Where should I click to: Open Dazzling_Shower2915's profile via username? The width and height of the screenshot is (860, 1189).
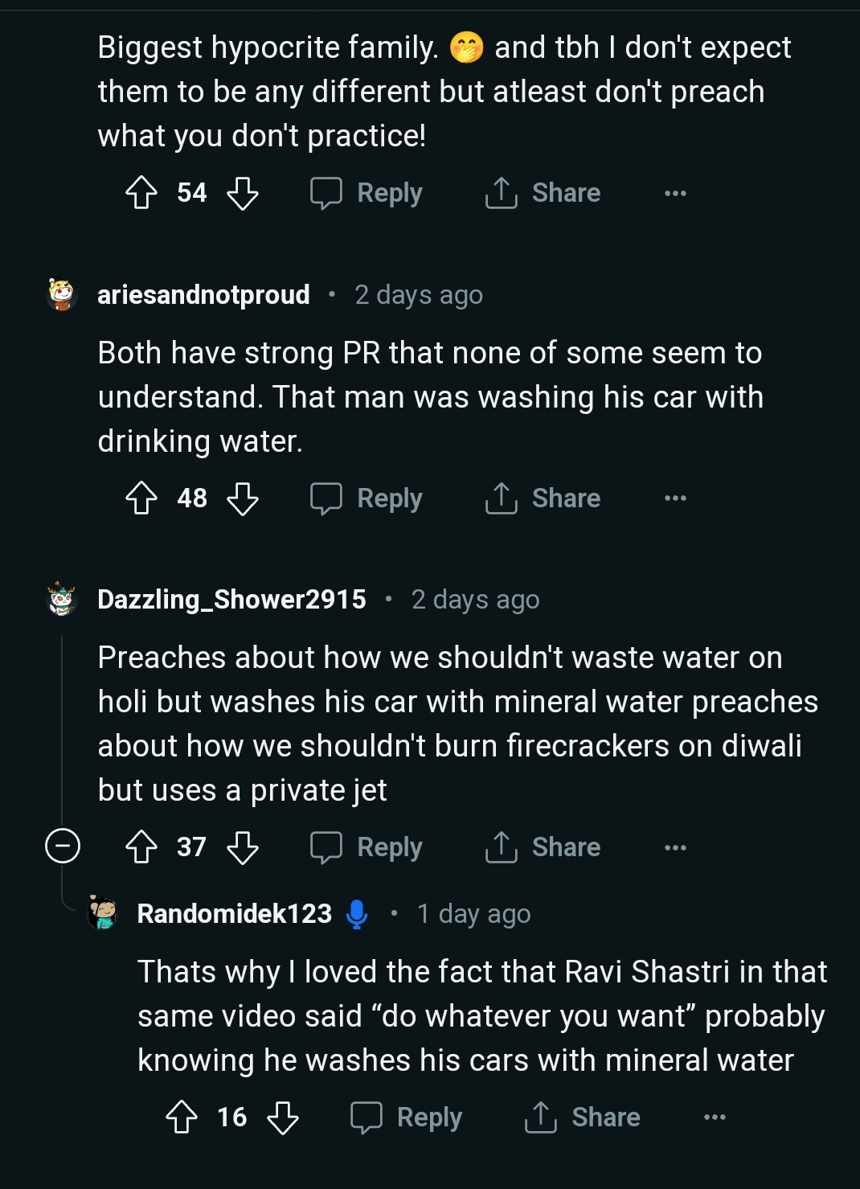point(231,600)
